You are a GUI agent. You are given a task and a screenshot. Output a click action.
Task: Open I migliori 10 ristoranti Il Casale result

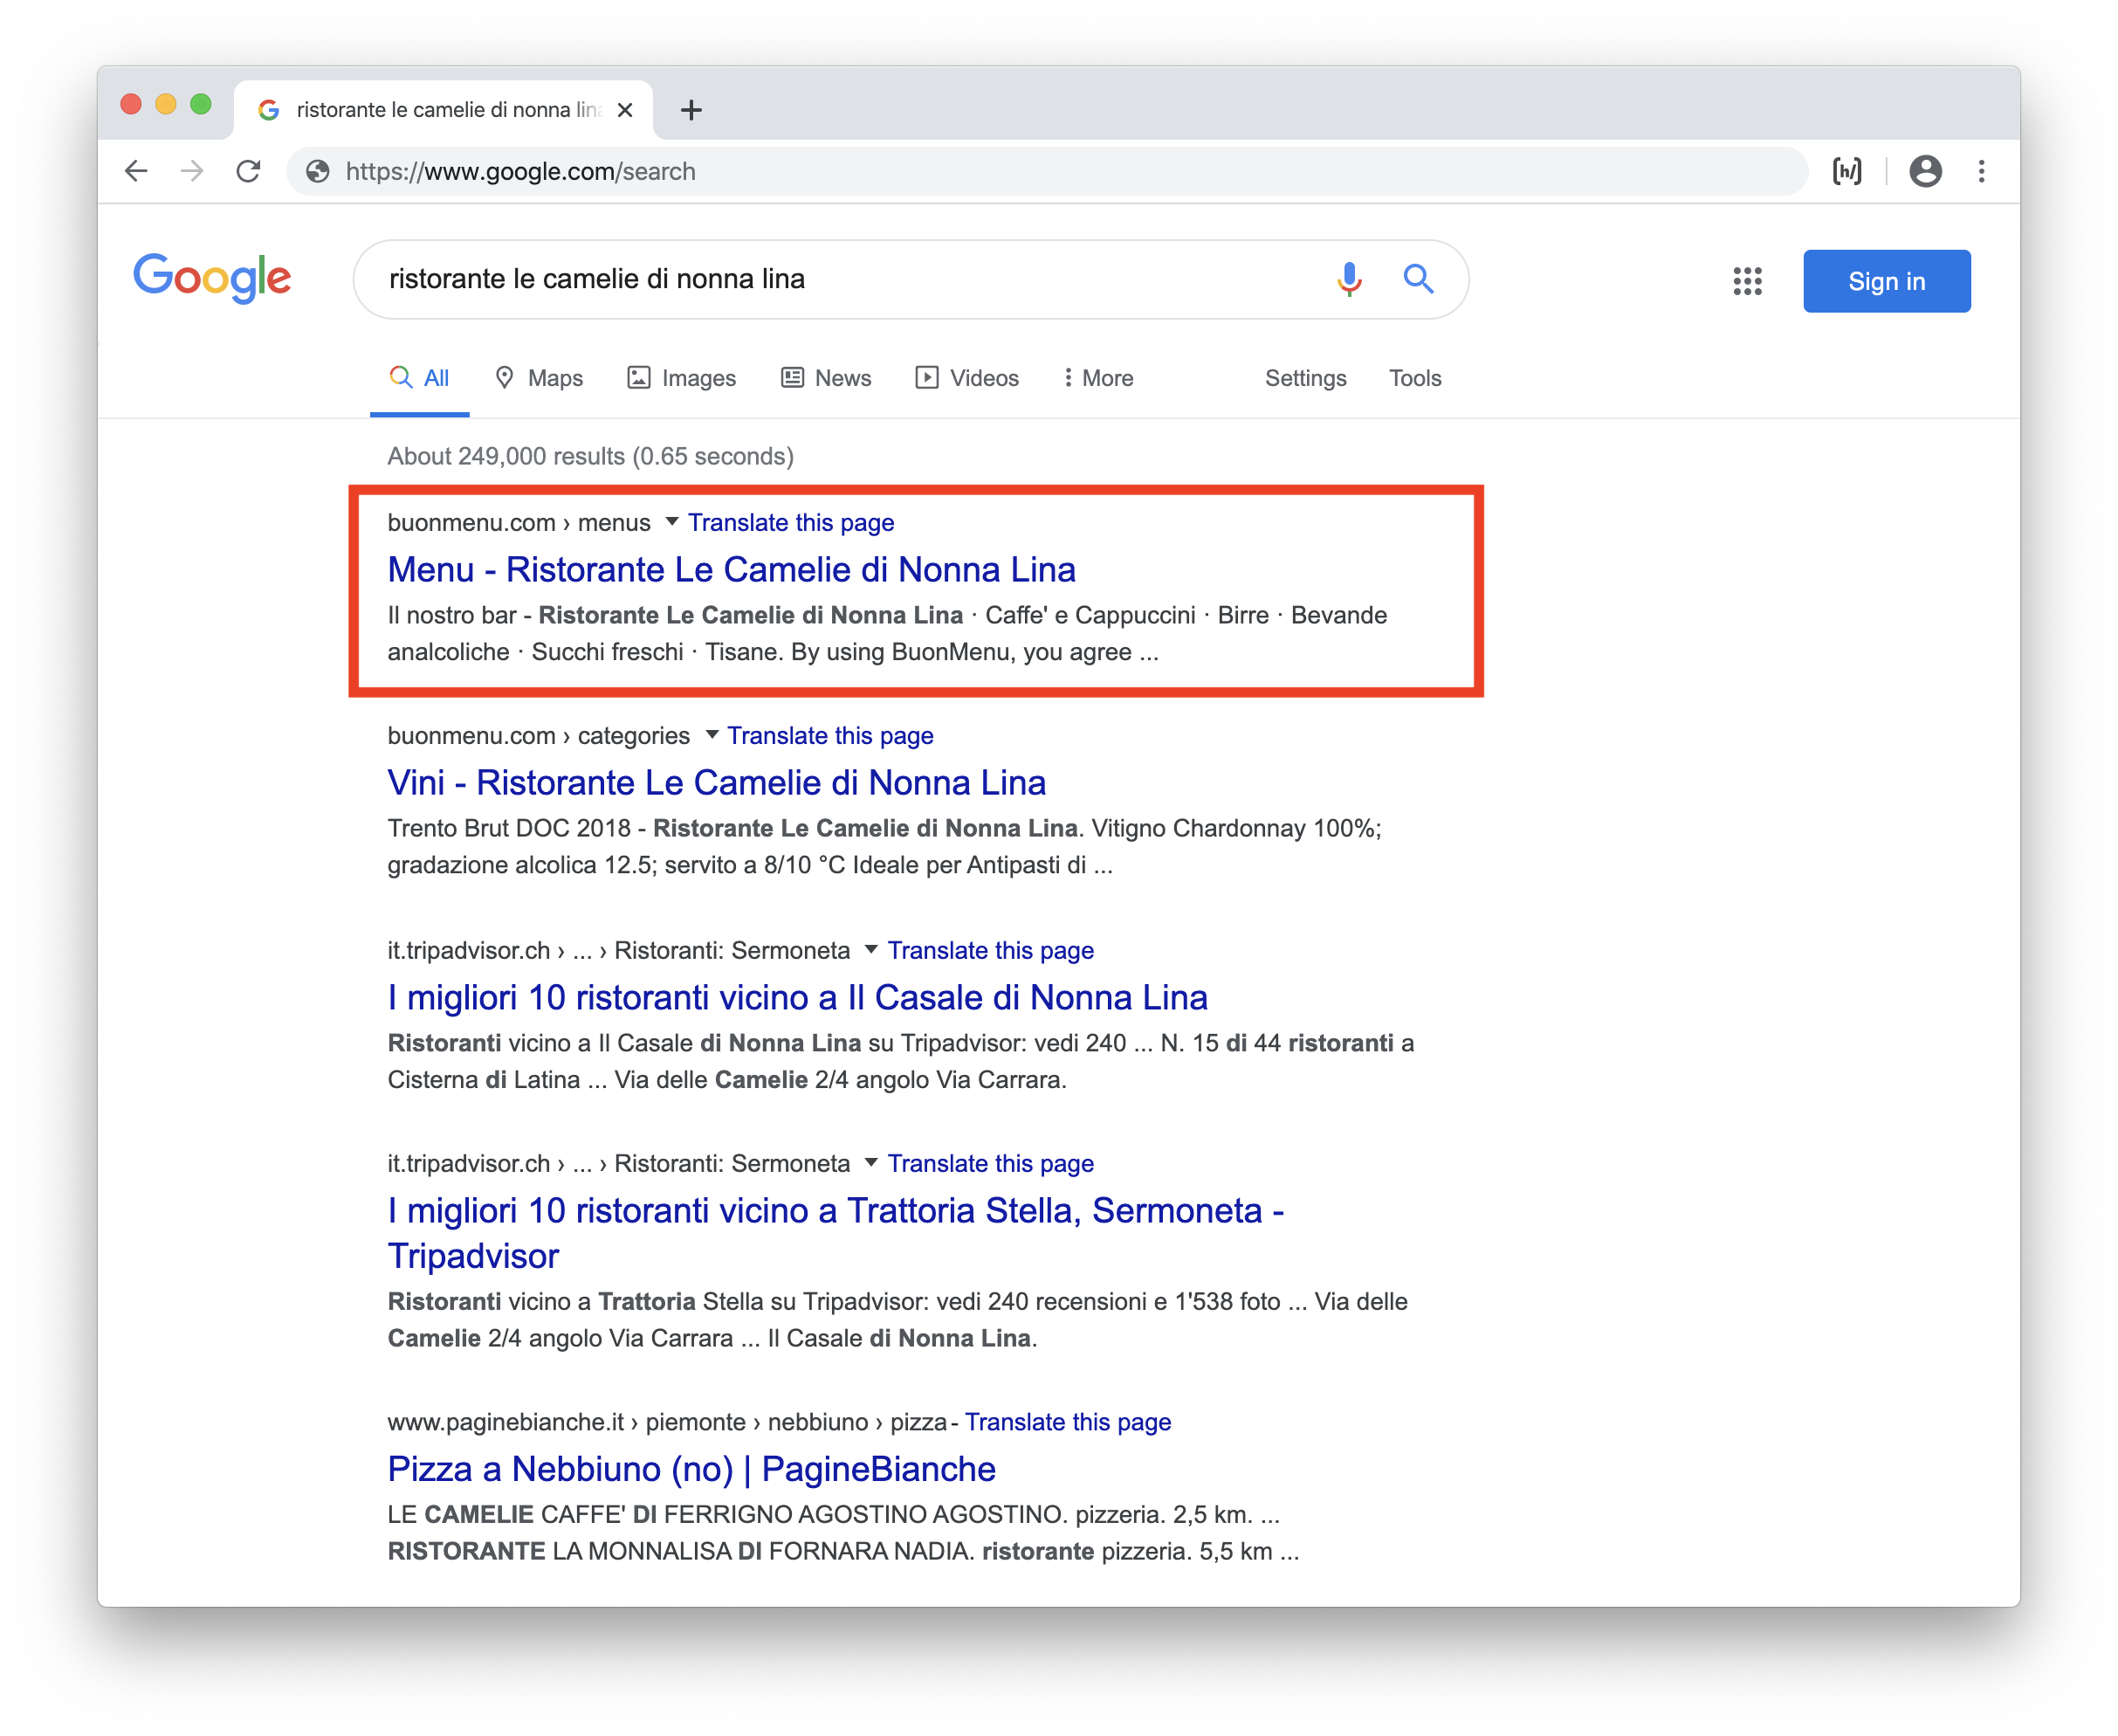pos(796,997)
